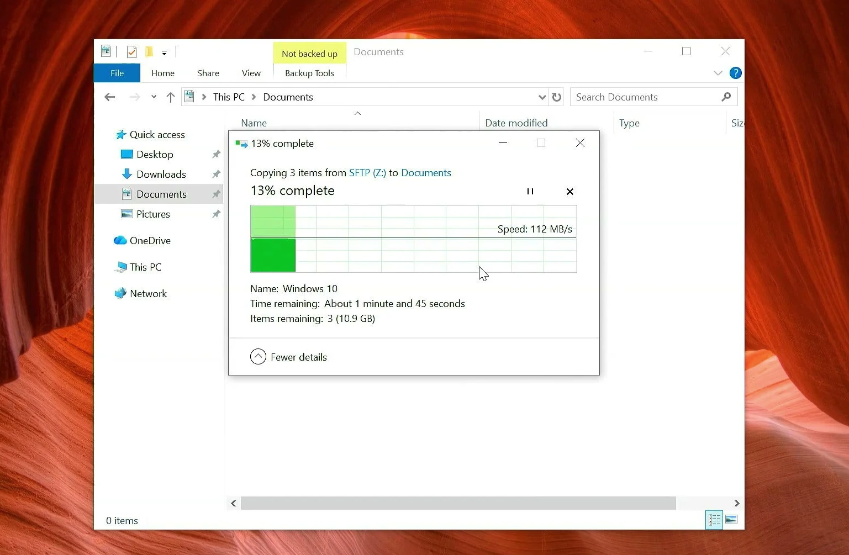849x555 pixels.
Task: Click the New folder quick access icon
Action: 149,52
